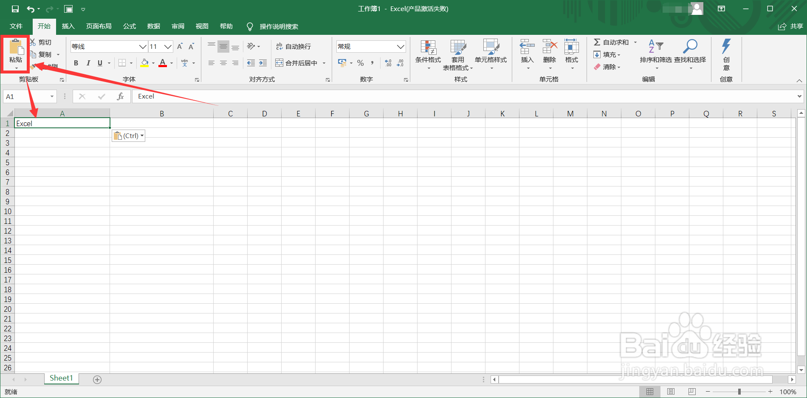Expand Paste Options (Ctrl) dropdown
This screenshot has height=398, width=807.
point(142,136)
